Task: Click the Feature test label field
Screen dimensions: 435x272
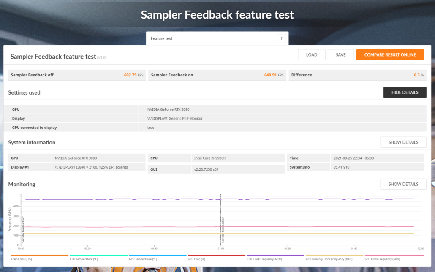Action: [x=211, y=38]
